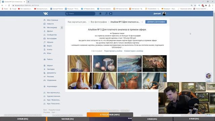215x121 pixels.
Task: Click the camera icon beside Фотографии
Action: [x=44, y=39]
